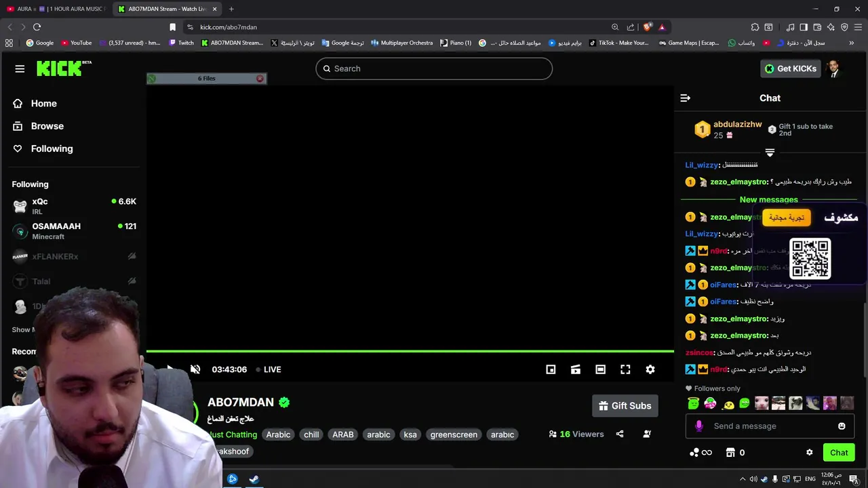This screenshot has width=868, height=488.
Task: Reload the browser page
Action: point(37,27)
